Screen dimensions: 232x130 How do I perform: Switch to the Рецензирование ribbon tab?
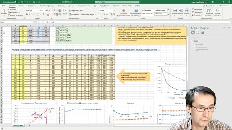point(84,6)
